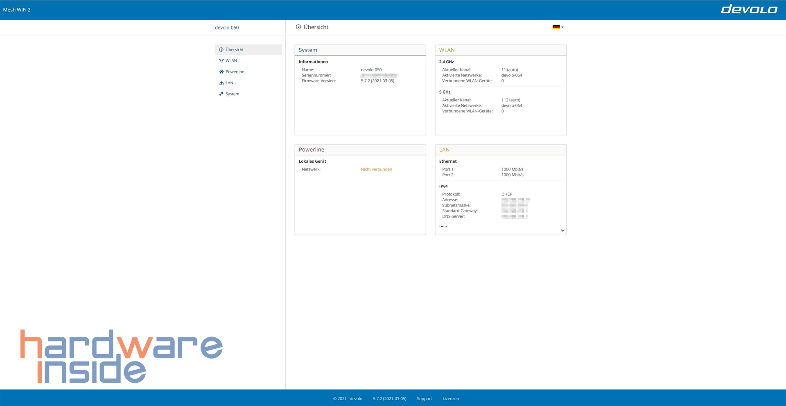786x406 pixels.
Task: Click the Powerline card heading
Action: point(311,150)
